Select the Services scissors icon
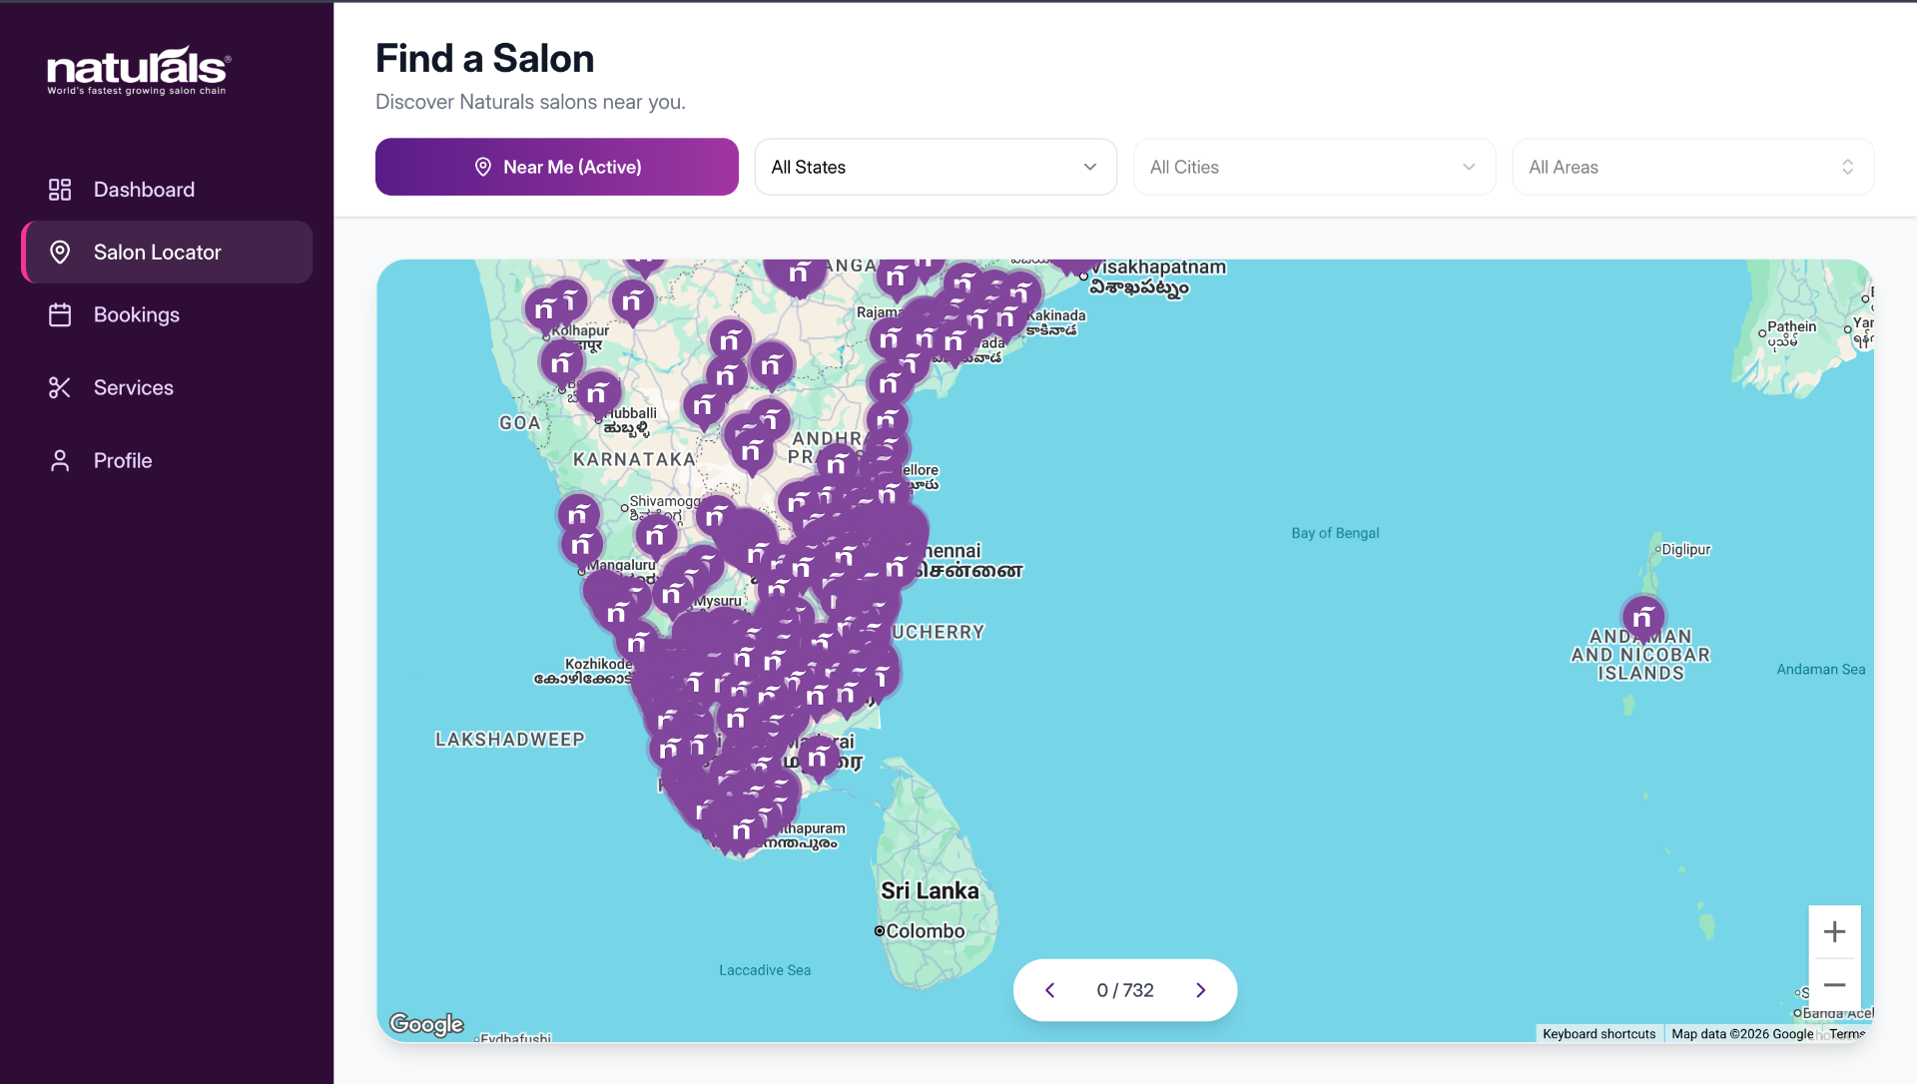Screen dimensions: 1917x1084 (60, 387)
